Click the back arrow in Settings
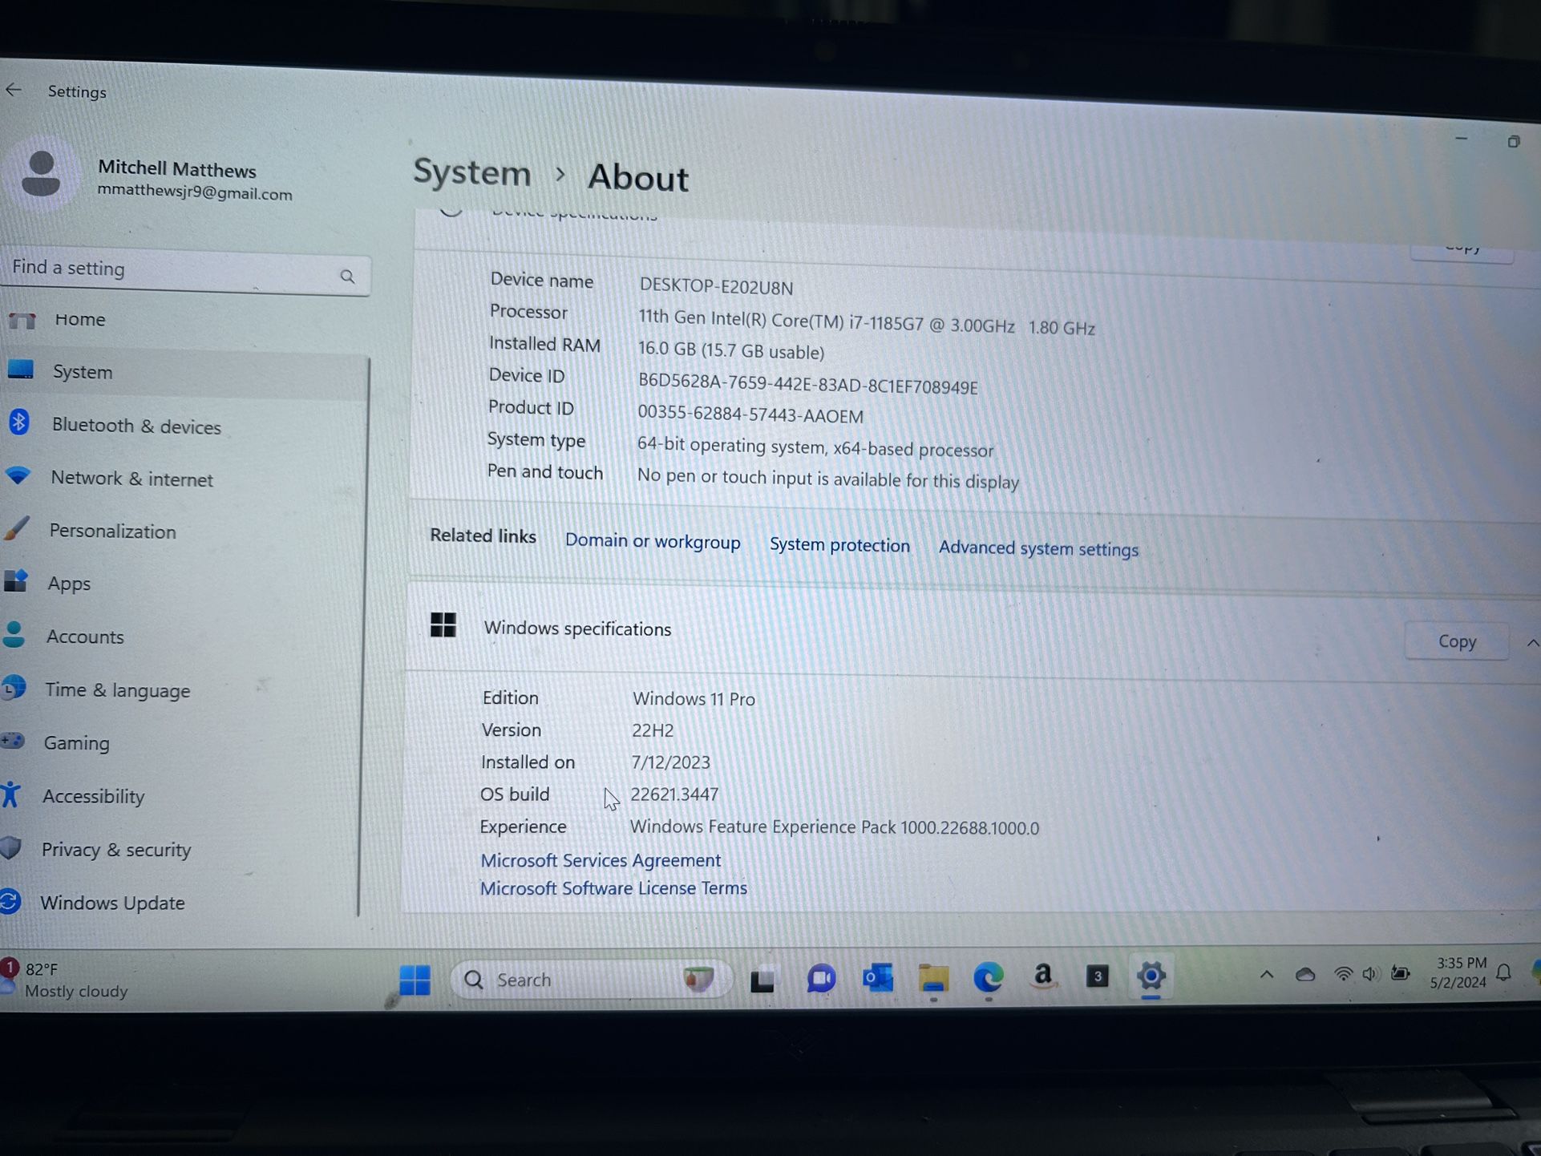 [x=14, y=90]
